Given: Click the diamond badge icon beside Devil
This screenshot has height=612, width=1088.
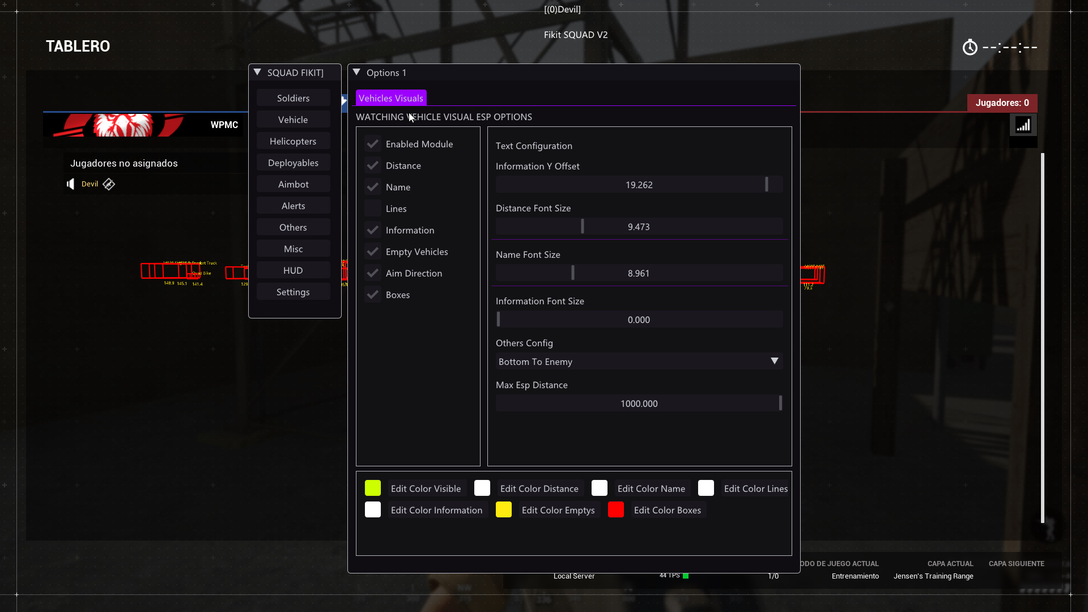Looking at the screenshot, I should point(109,184).
